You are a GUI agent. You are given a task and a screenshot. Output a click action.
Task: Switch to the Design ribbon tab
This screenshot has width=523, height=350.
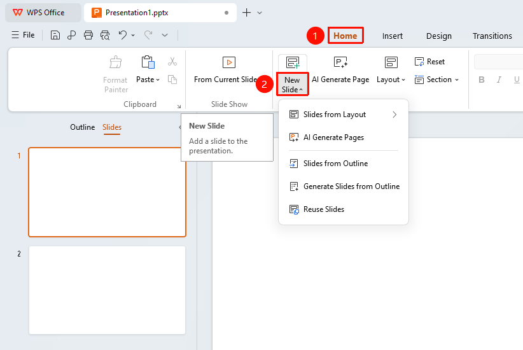(x=438, y=36)
